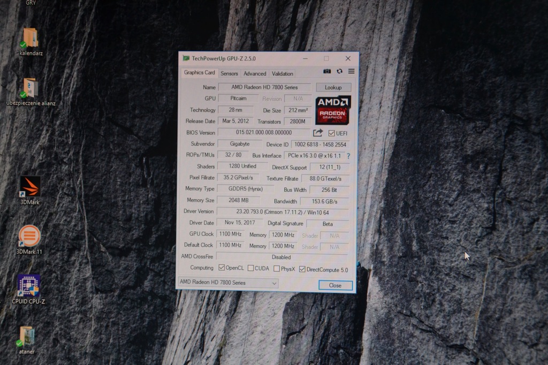Click the Texture Fillrate value 88.0 GTexel/s
The height and width of the screenshot is (365, 548).
coord(325,179)
